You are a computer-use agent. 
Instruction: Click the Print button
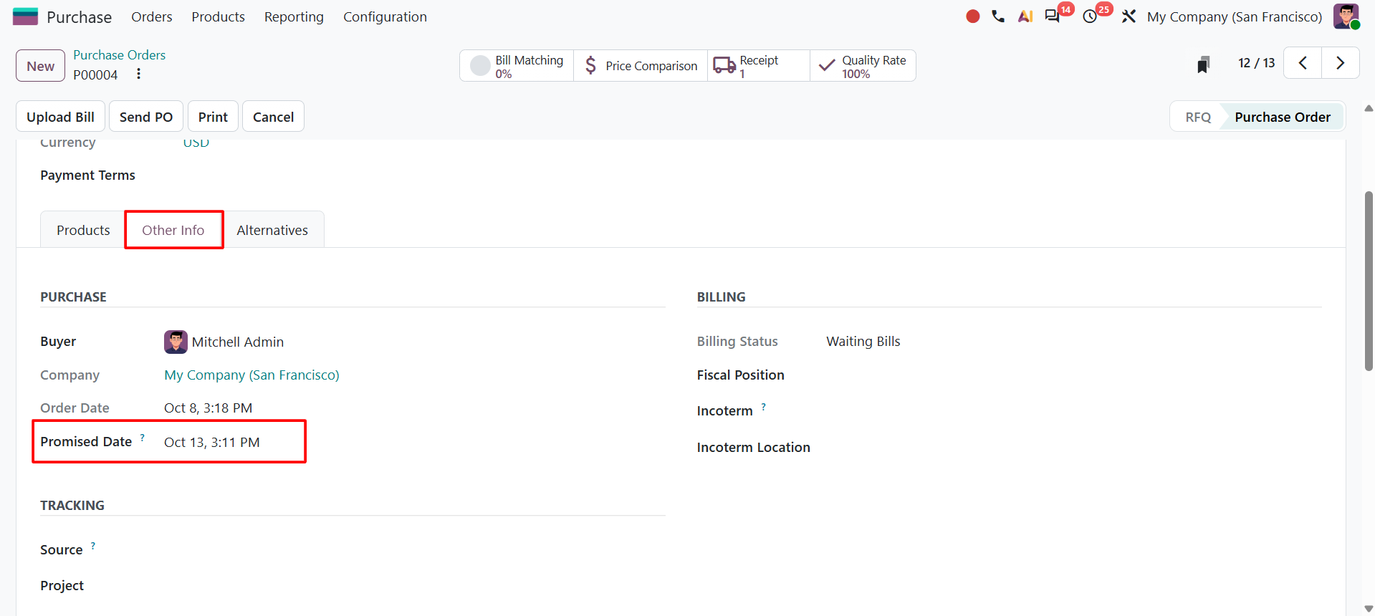point(213,117)
